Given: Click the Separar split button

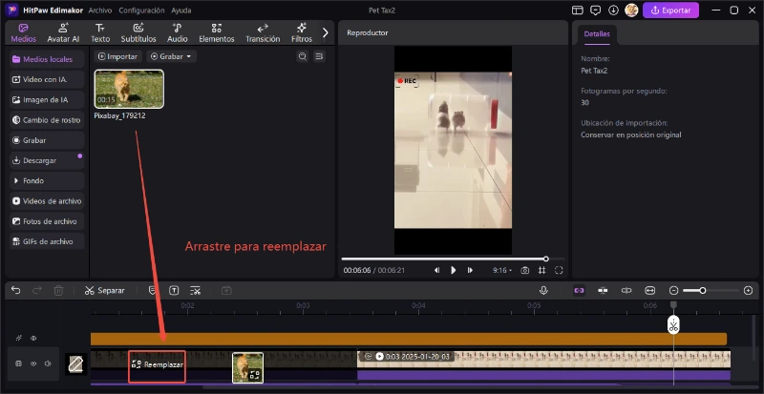Looking at the screenshot, I should coord(104,290).
